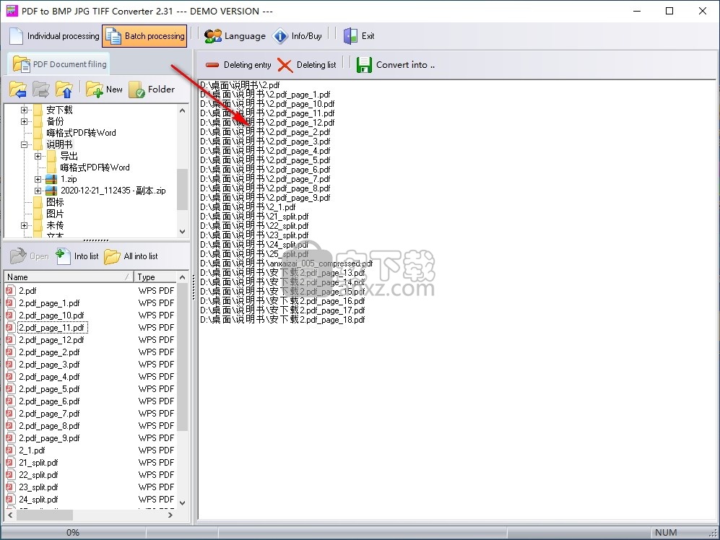This screenshot has height=540, width=720.
Task: Select the 图标 folder in tree
Action: coord(55,202)
